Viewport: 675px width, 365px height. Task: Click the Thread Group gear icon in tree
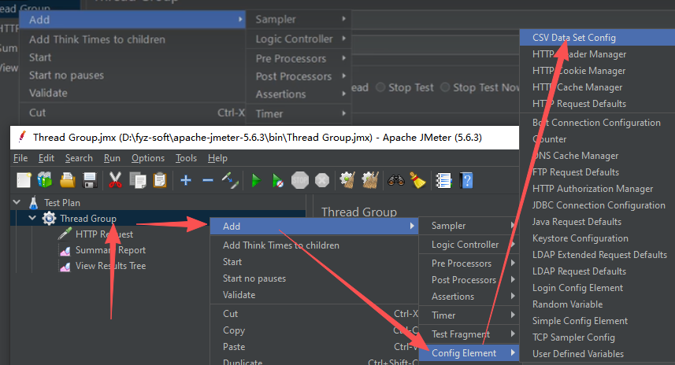[x=49, y=219]
